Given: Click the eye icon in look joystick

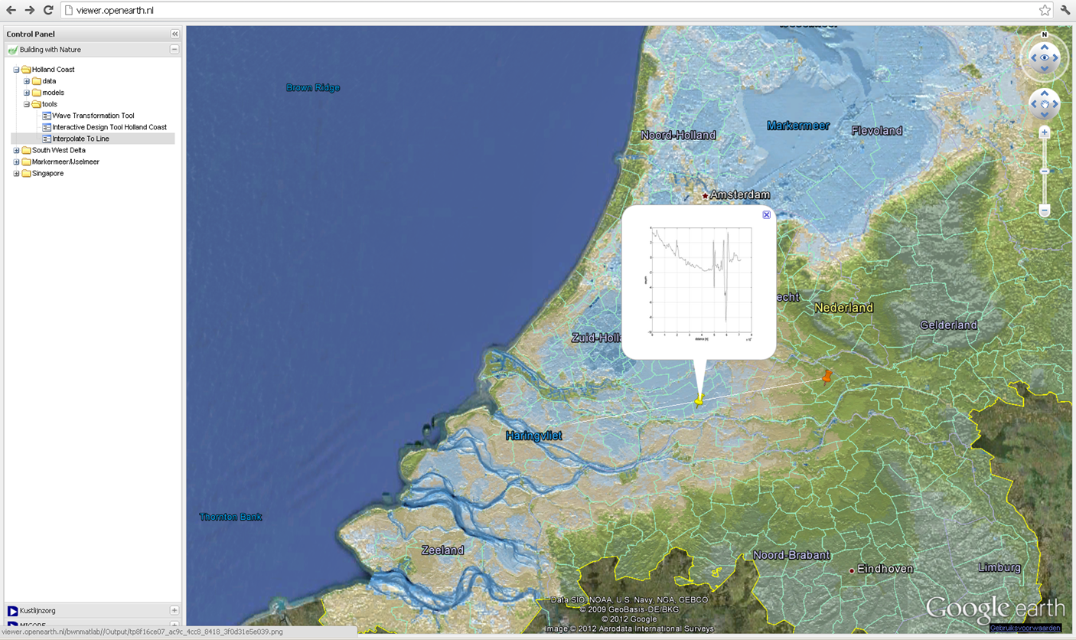Looking at the screenshot, I should [x=1045, y=58].
